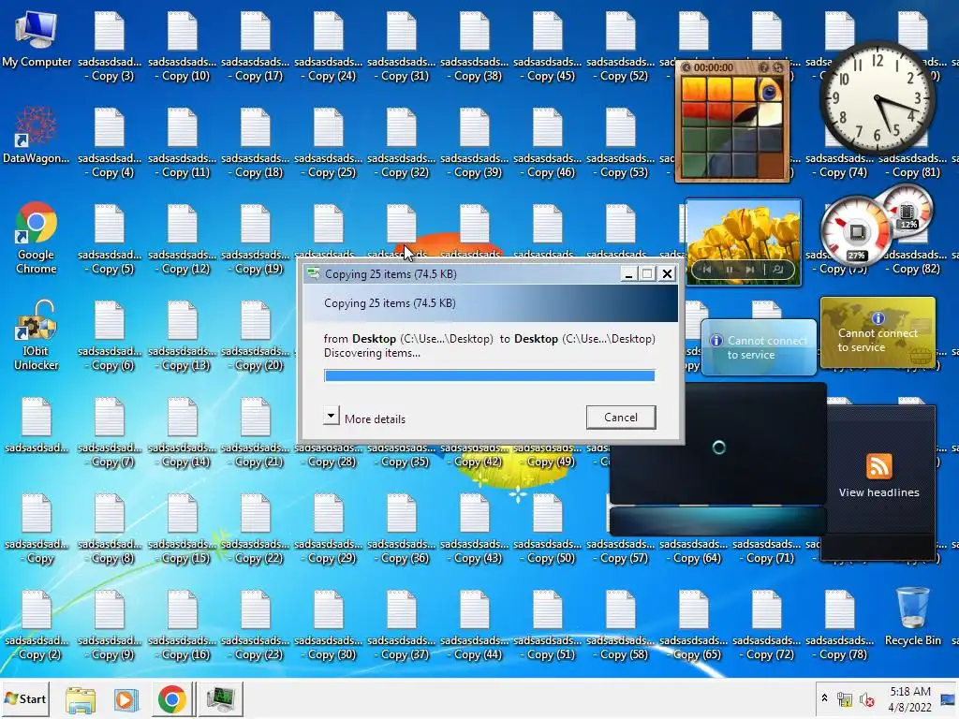Launch Windows Media Player from taskbar
This screenshot has height=719, width=959.
click(x=126, y=699)
